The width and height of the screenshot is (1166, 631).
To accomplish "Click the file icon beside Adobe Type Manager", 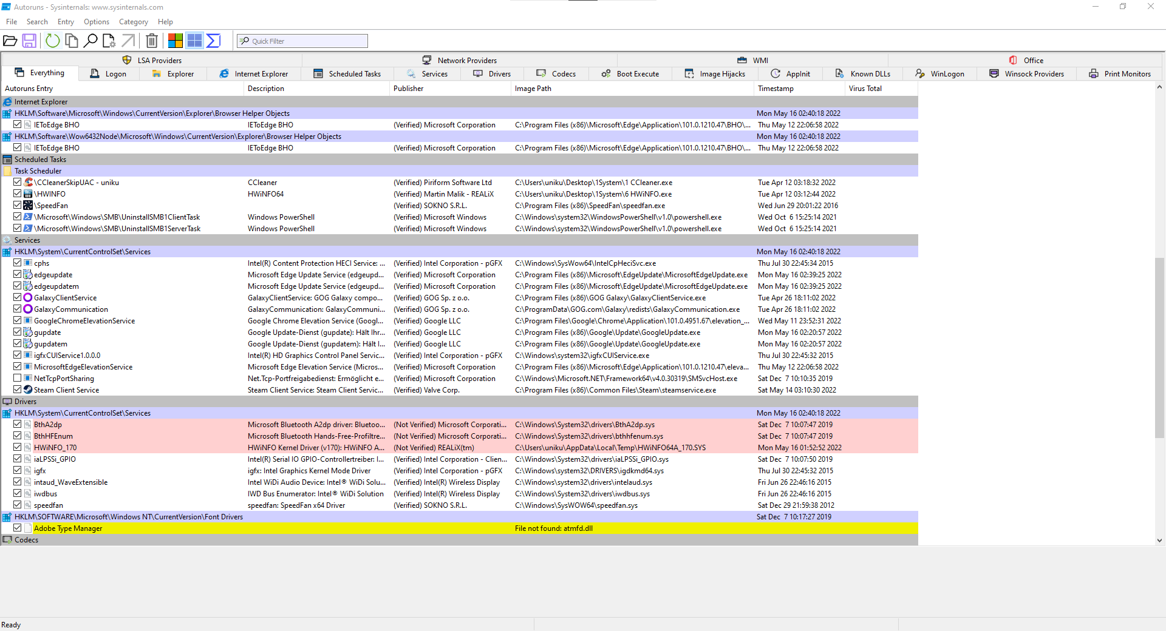I will [28, 528].
